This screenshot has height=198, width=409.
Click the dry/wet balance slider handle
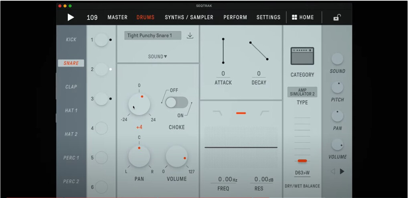(302, 161)
